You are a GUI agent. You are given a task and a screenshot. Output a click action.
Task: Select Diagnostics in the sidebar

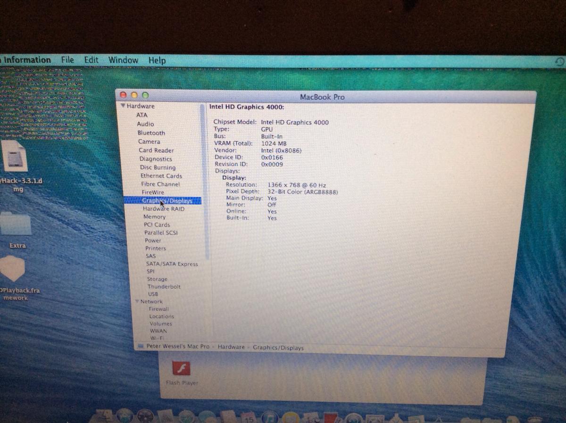click(x=156, y=159)
